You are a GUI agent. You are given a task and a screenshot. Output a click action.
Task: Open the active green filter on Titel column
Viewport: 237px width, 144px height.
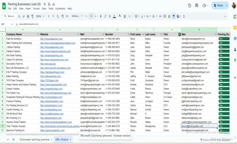pos(179,34)
